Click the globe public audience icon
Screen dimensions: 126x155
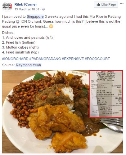coord(43,9)
